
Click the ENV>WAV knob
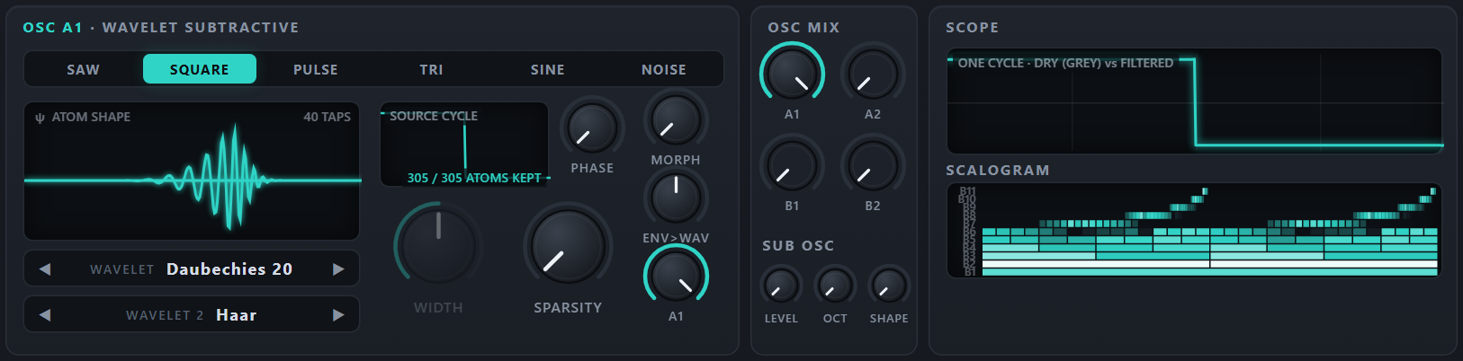(x=676, y=198)
